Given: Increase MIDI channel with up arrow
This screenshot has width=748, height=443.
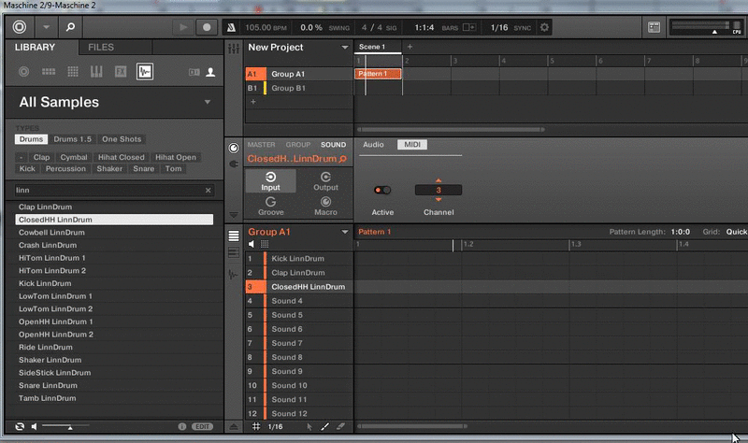Looking at the screenshot, I should tap(439, 180).
